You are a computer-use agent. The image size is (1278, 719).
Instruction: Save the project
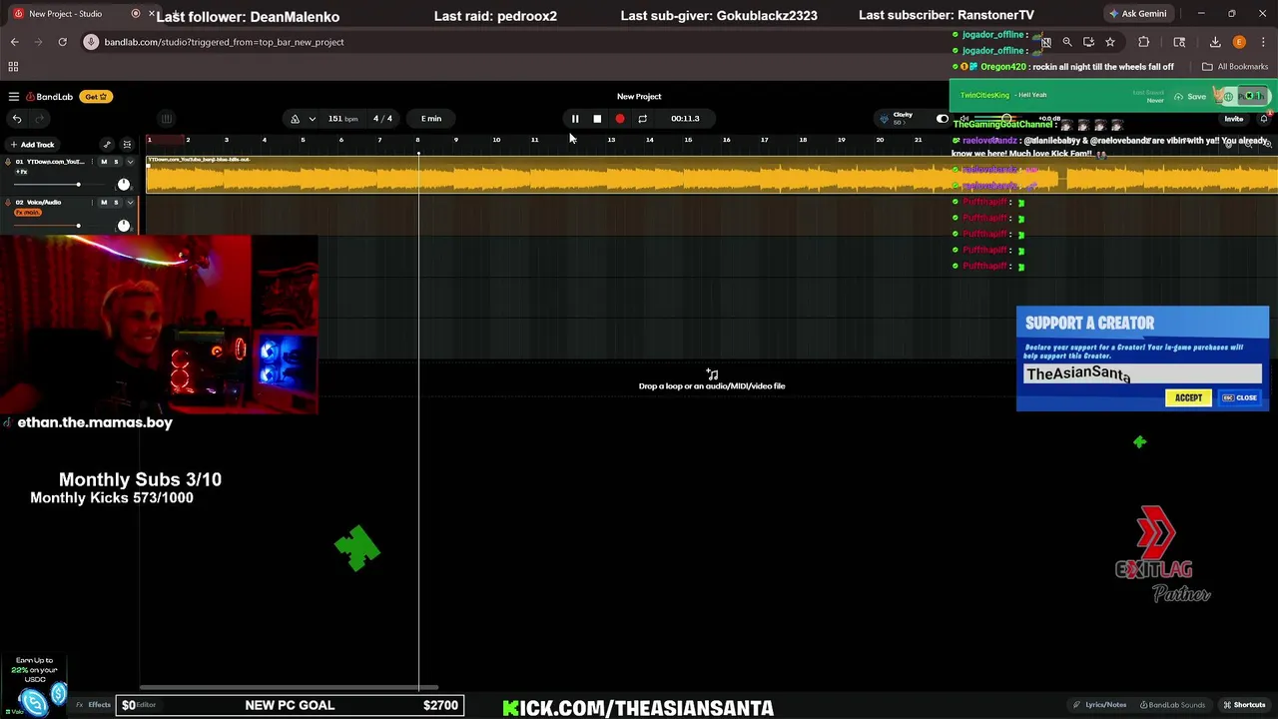point(1191,97)
